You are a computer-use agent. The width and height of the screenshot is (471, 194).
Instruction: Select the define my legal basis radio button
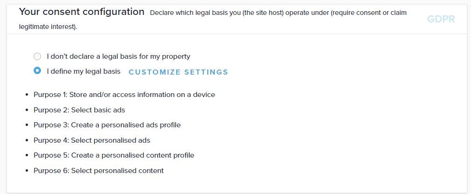click(37, 71)
